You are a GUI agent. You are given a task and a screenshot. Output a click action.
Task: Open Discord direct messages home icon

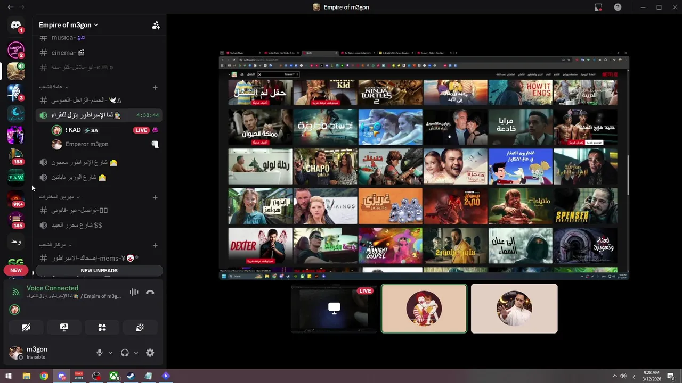coord(16,26)
